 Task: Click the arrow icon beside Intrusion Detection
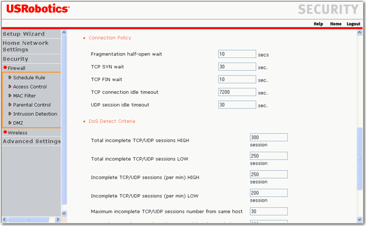tap(10, 114)
